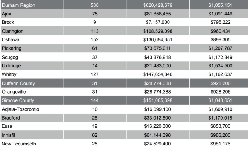Select Bradford dollar volume $33,012,500

click(157, 118)
